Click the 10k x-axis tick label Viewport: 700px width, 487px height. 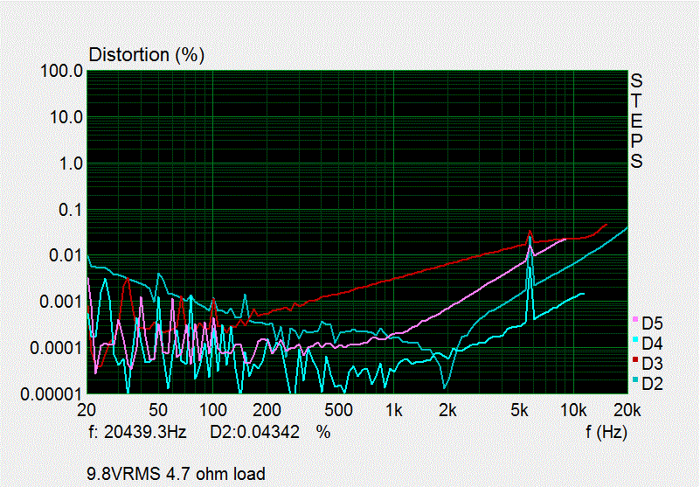(x=572, y=410)
